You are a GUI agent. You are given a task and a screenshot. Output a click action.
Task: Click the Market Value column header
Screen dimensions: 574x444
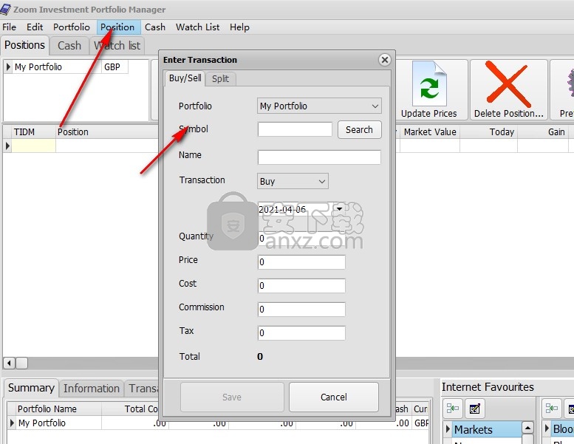coord(430,132)
